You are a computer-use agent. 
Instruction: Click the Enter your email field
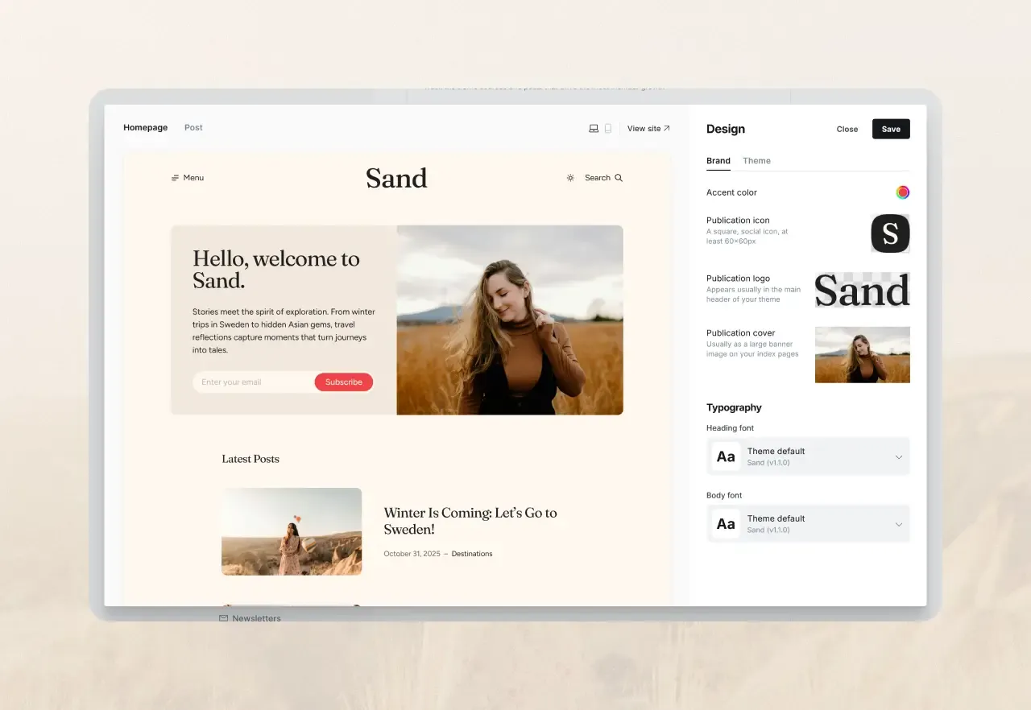(x=252, y=382)
